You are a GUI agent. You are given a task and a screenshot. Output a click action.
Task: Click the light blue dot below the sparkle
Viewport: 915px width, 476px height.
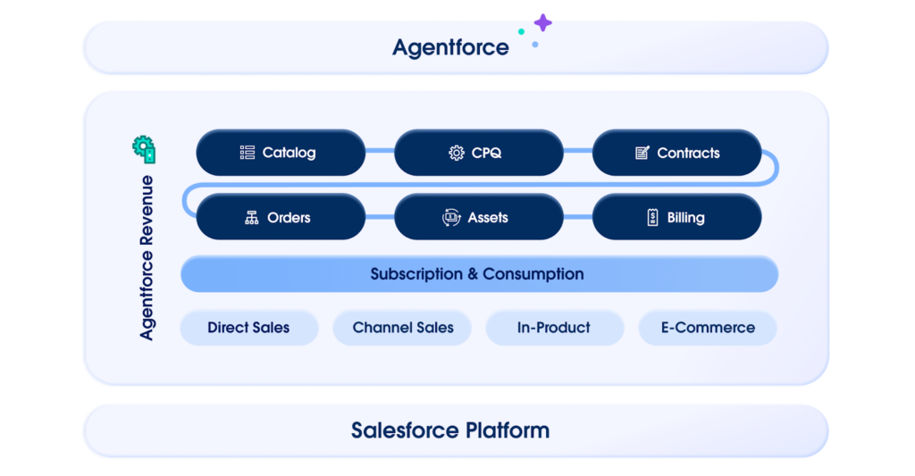pos(535,44)
